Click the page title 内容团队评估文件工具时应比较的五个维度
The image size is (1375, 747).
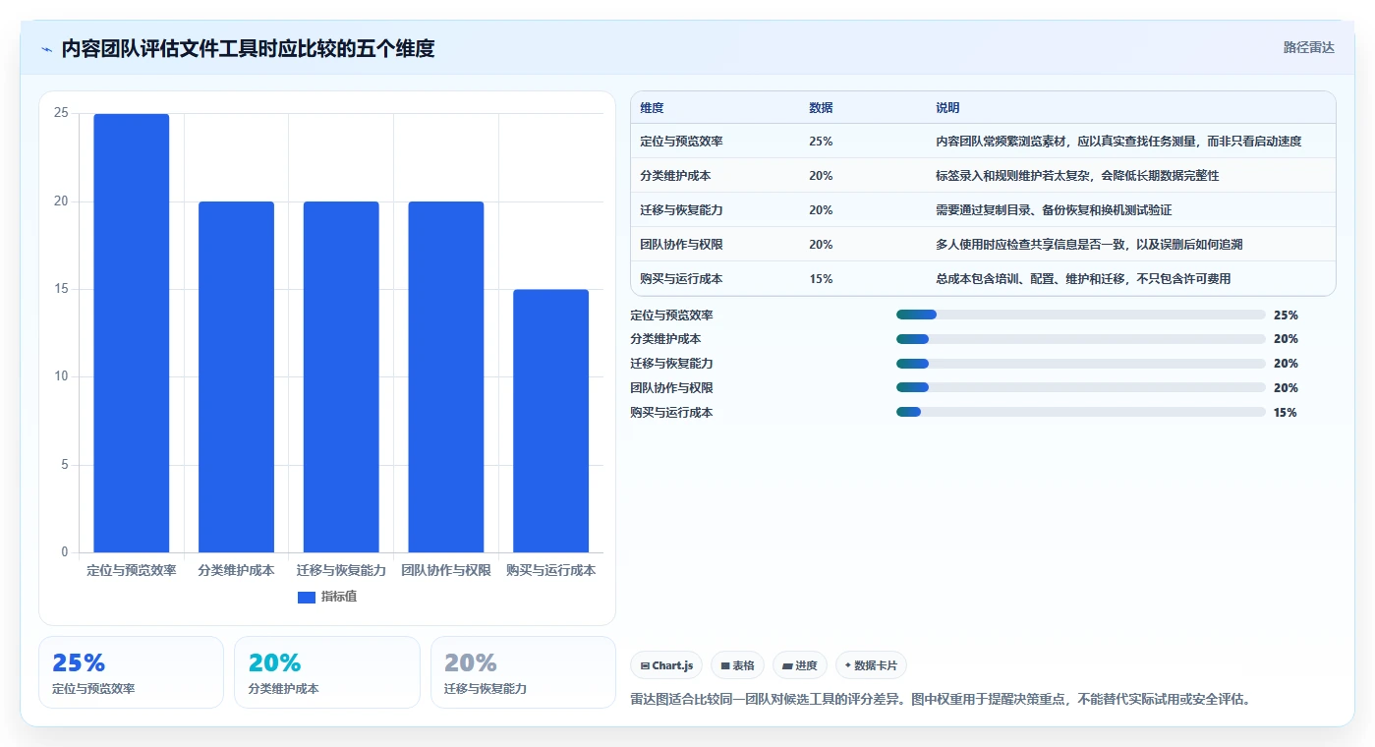tap(248, 48)
